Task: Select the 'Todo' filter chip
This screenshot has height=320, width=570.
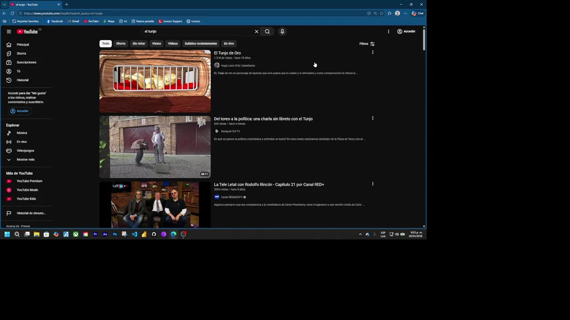Action: 106,44
